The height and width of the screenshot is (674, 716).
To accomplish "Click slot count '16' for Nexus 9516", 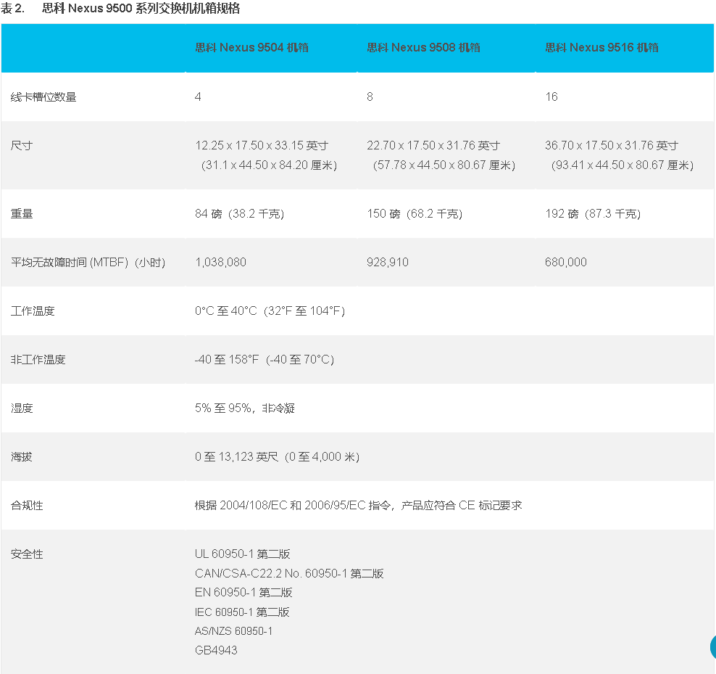I will 551,97.
